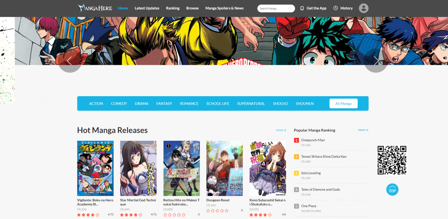This screenshot has width=448, height=219.
Task: Select the DRAMA genre tab
Action: point(141,103)
